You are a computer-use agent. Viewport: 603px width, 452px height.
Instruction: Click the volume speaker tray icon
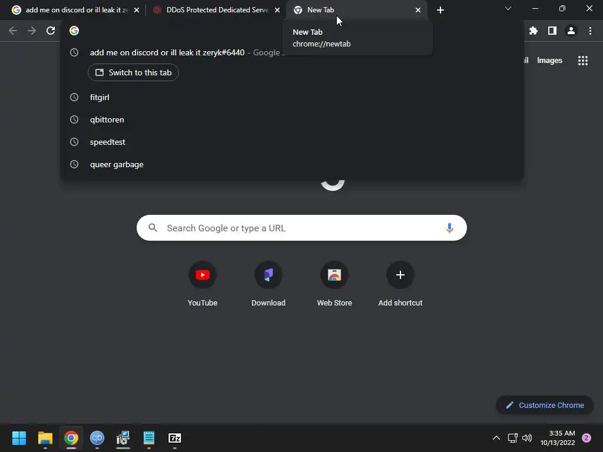coord(527,438)
